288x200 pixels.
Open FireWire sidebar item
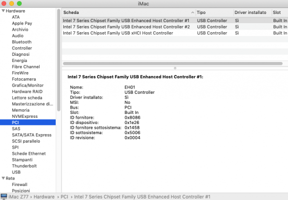tap(20, 73)
